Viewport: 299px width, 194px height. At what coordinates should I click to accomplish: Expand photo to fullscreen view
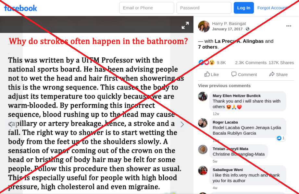(185, 25)
